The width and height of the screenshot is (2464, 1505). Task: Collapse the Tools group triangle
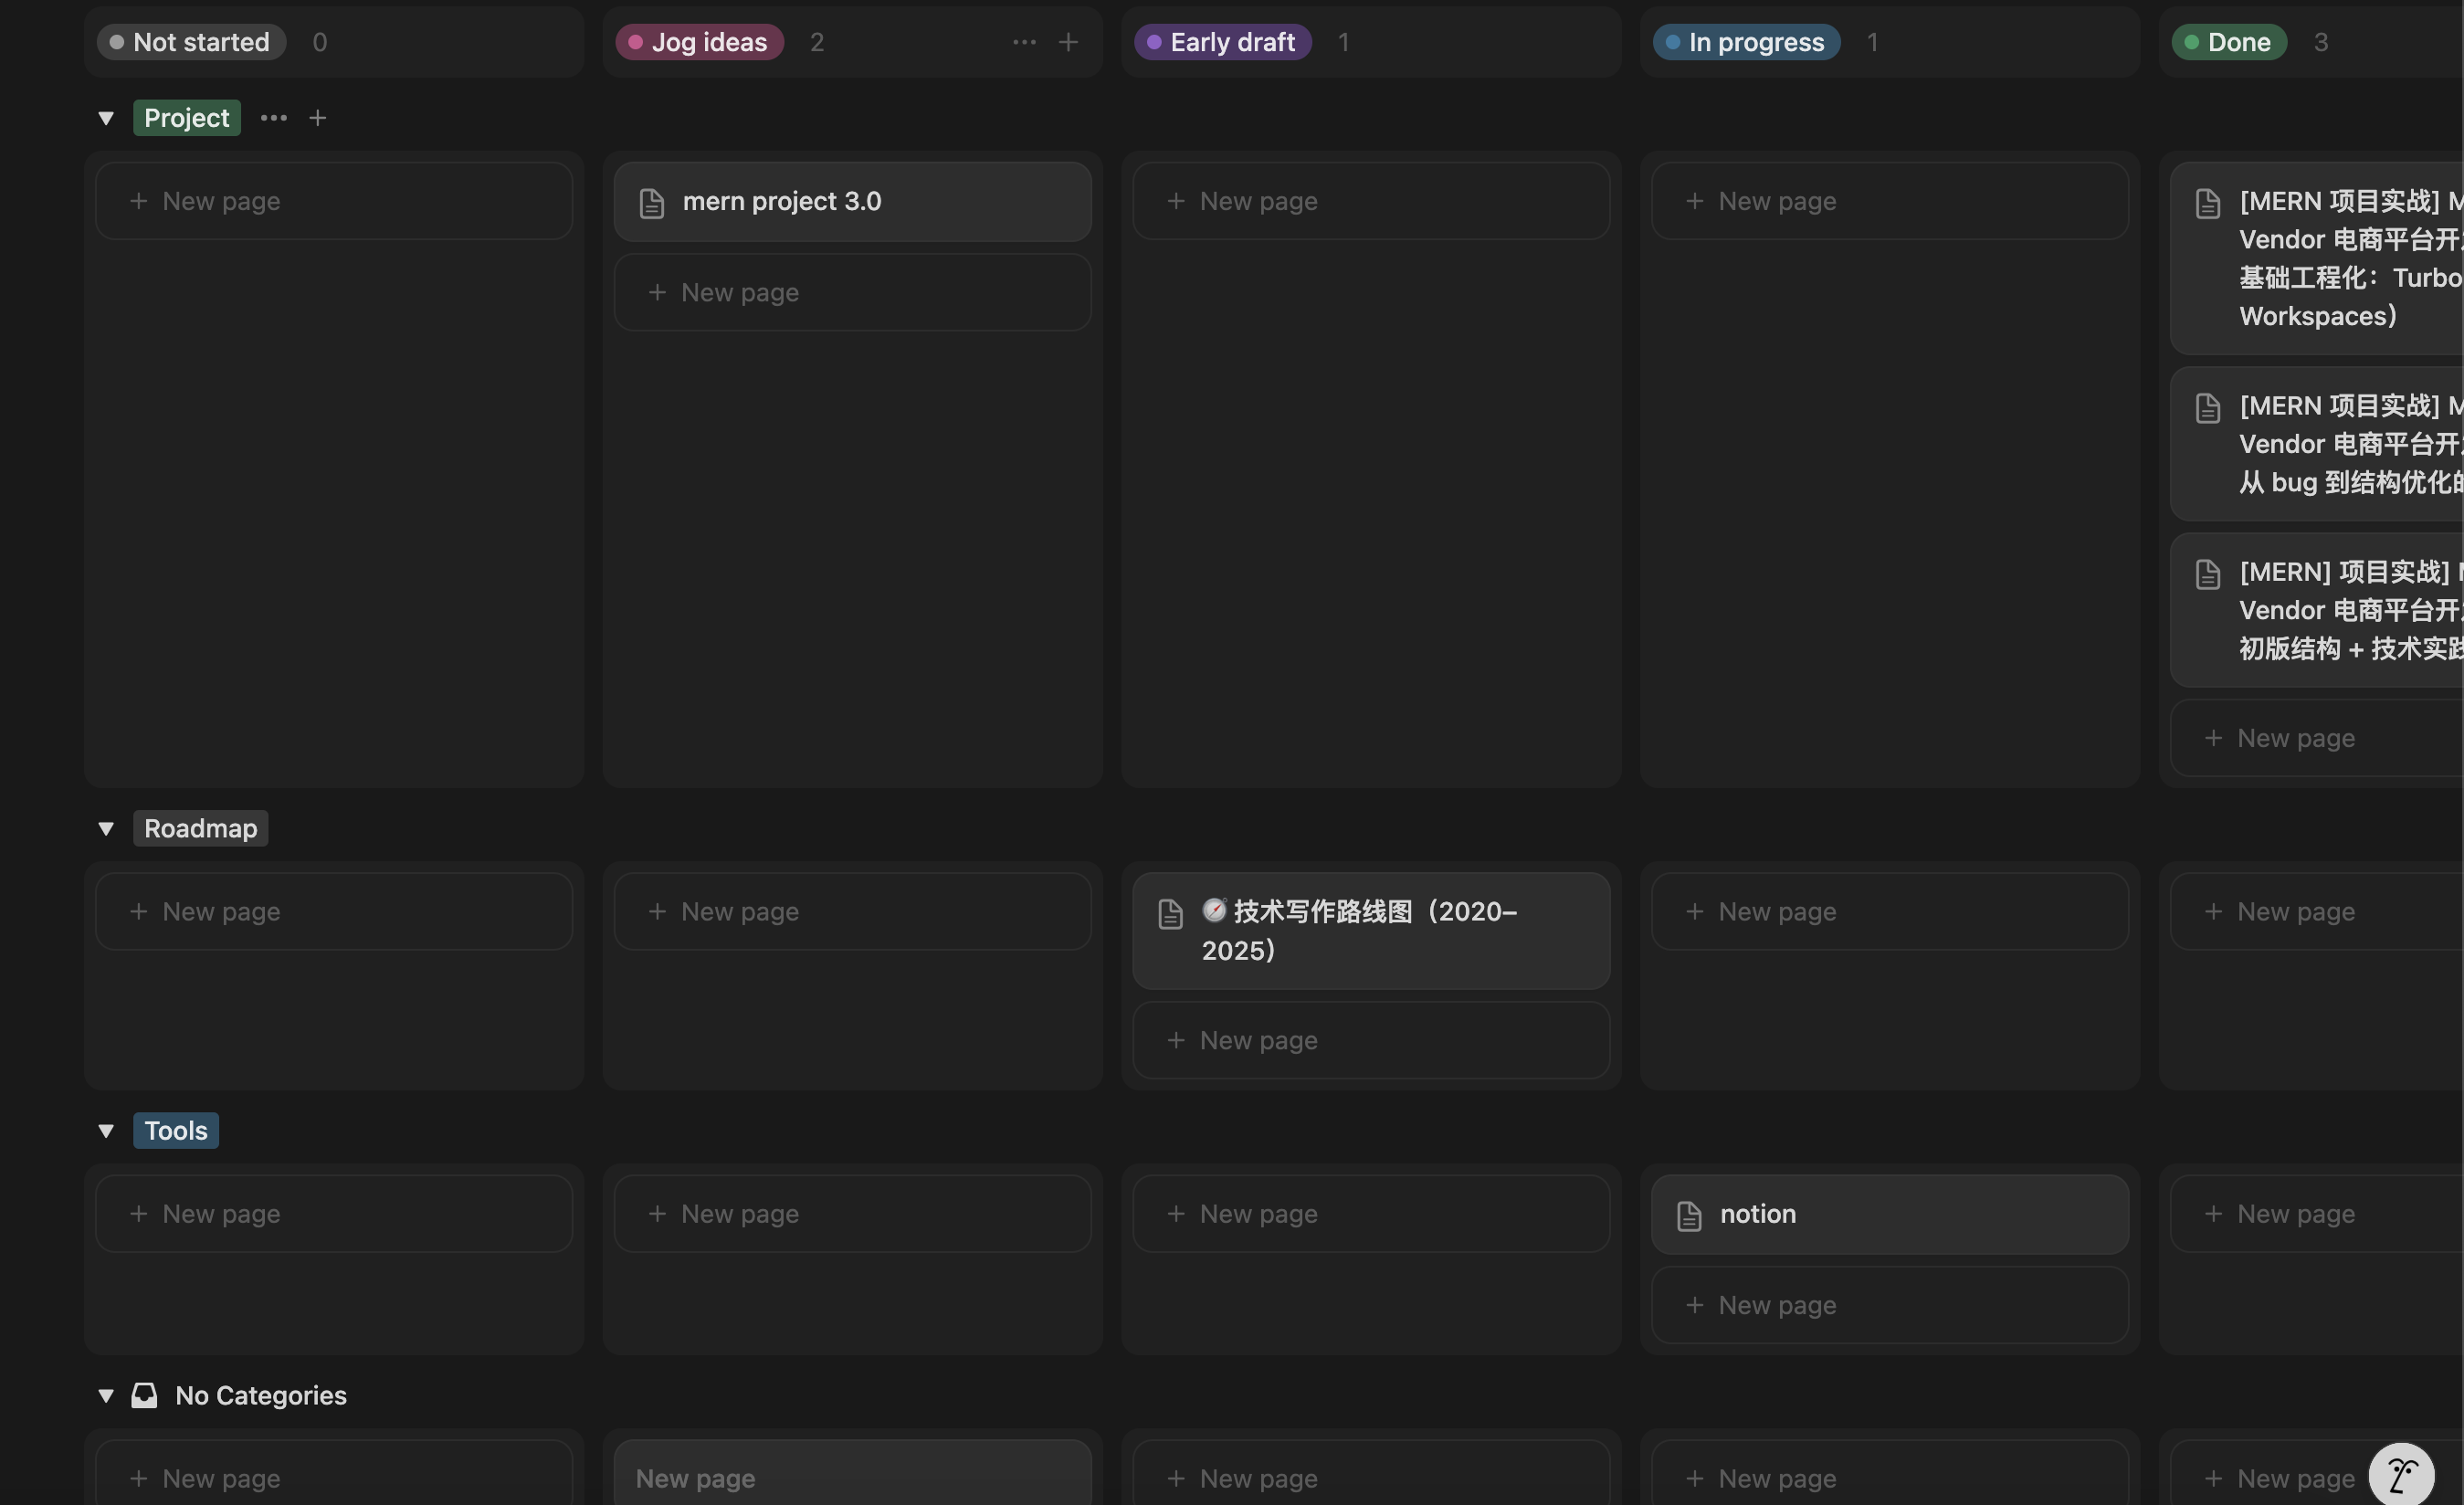click(106, 1131)
